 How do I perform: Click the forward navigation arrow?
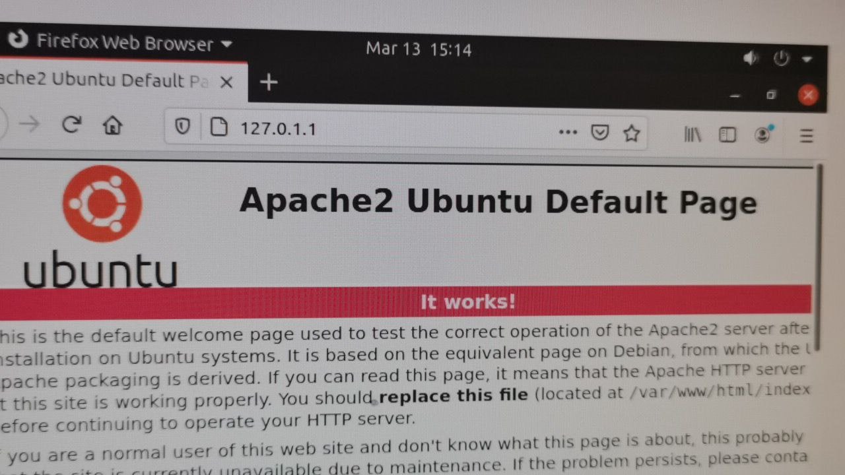pos(29,124)
